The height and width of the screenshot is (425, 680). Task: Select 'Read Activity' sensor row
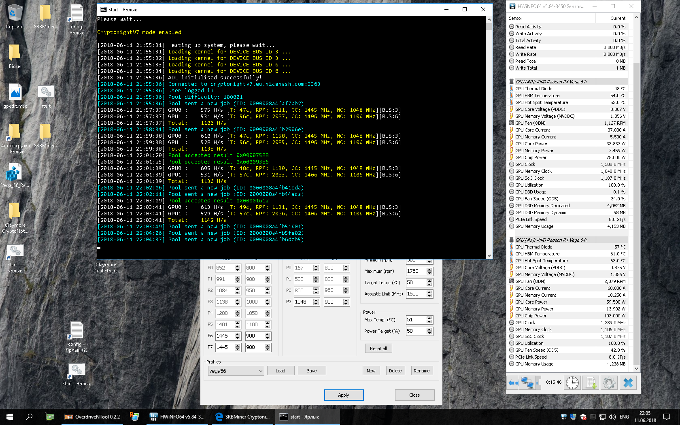(568, 27)
